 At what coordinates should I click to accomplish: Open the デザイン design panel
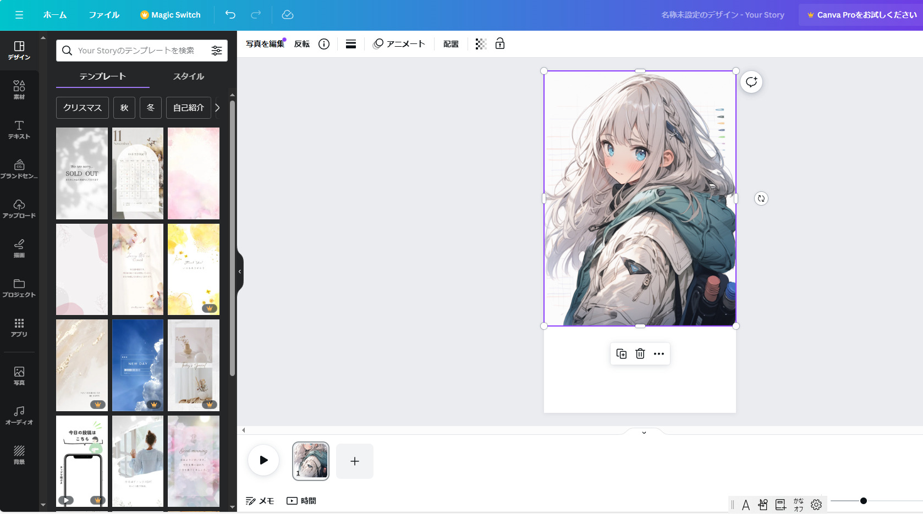pos(19,50)
